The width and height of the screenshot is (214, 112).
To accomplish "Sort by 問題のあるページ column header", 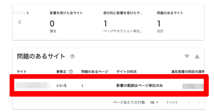I will [95, 72].
